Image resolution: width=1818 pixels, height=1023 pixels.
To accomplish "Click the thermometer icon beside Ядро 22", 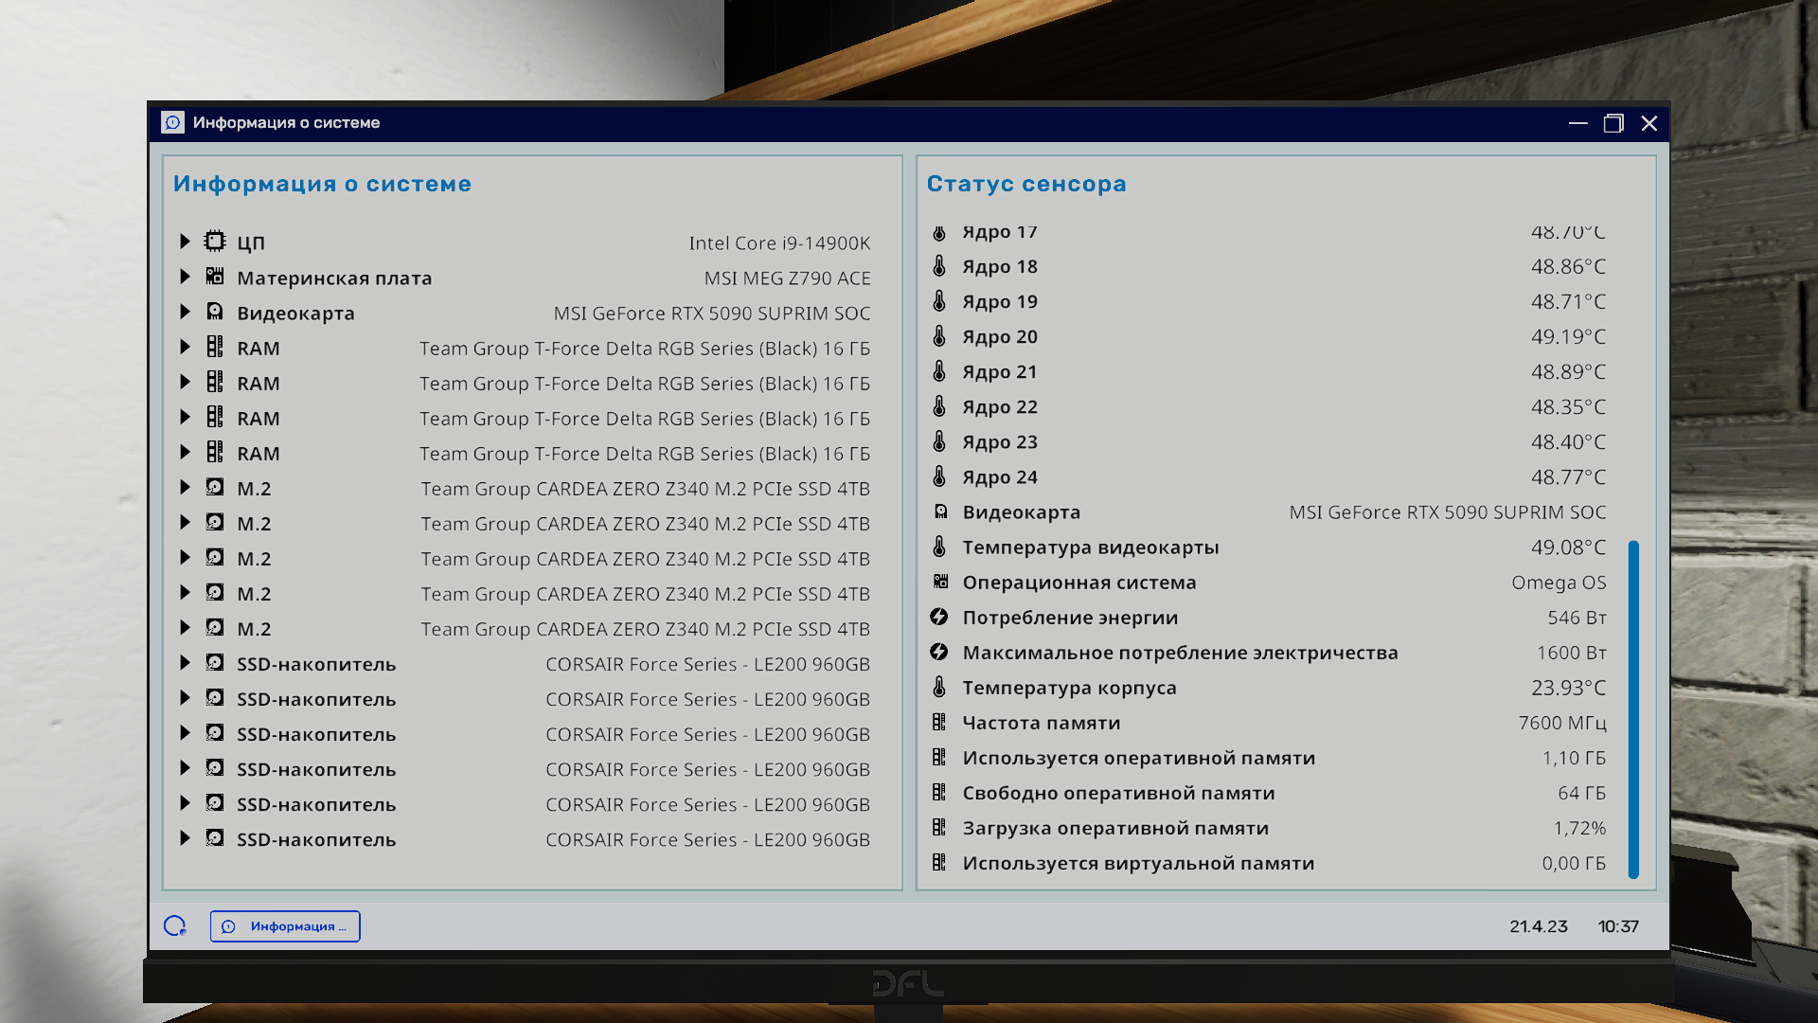I will coord(939,406).
